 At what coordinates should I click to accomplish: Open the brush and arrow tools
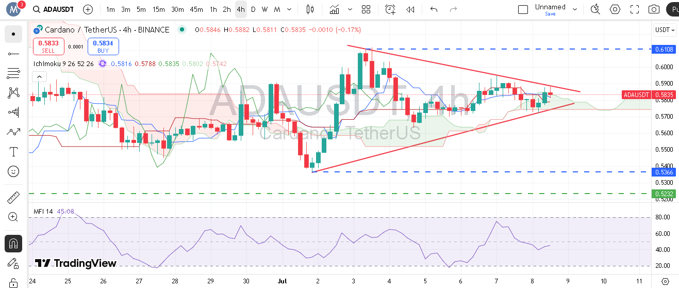(13, 132)
